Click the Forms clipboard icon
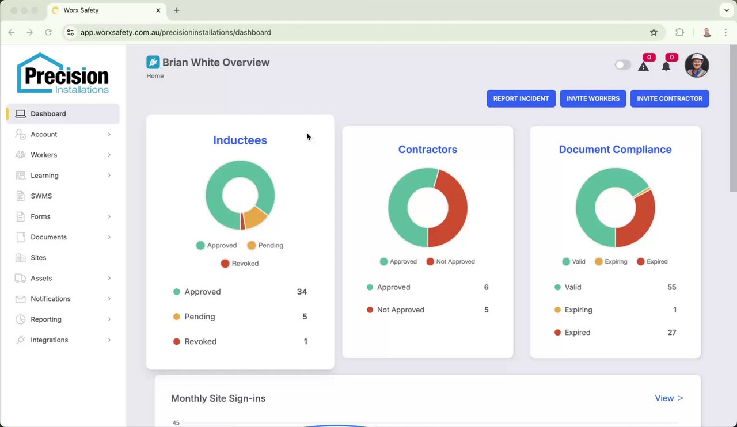Image resolution: width=737 pixels, height=427 pixels. pos(21,216)
